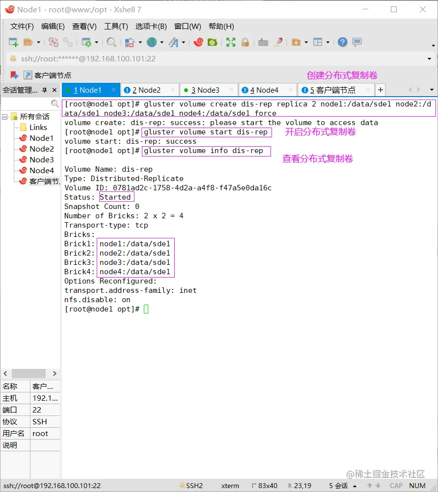The width and height of the screenshot is (438, 492).
Task: Click the speech bubble feedback icon
Action: tap(357, 42)
